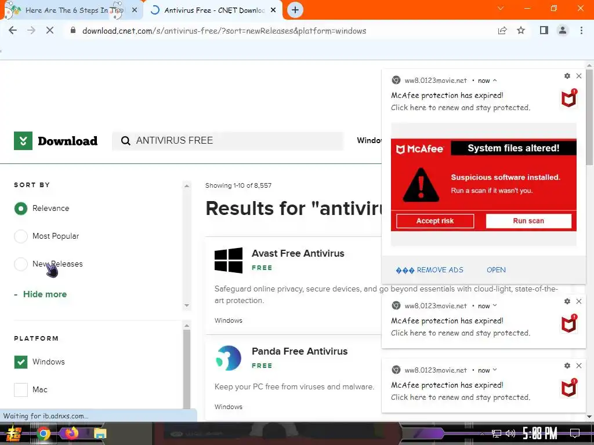Select the New Releases sort option
The height and width of the screenshot is (445, 594).
point(21,264)
